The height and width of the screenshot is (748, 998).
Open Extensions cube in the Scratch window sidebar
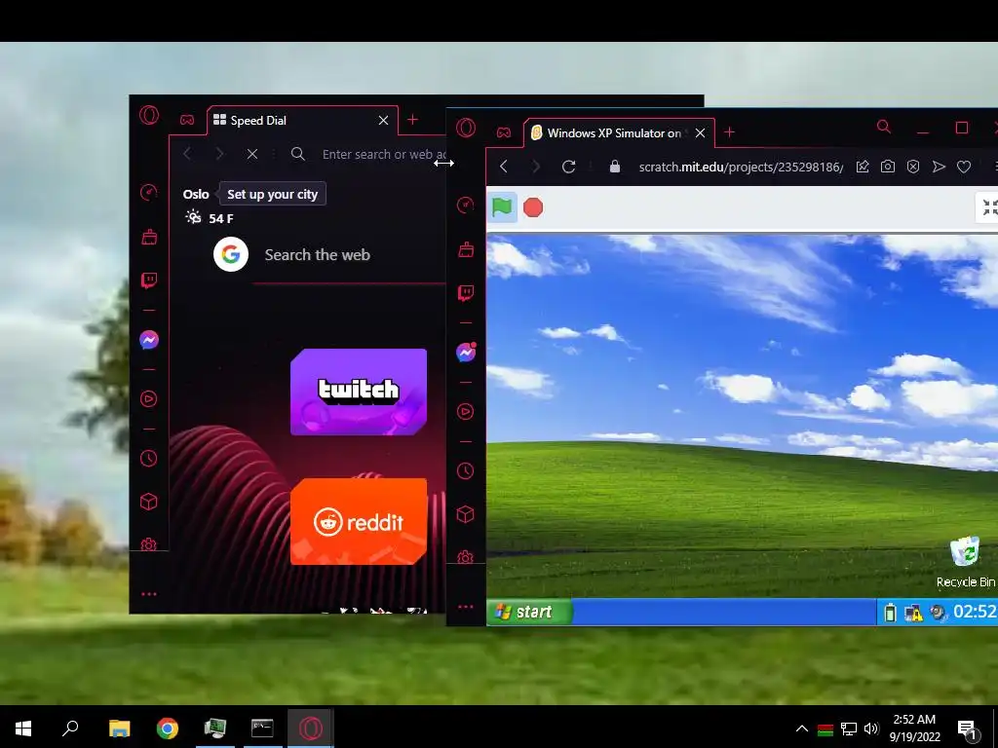465,514
